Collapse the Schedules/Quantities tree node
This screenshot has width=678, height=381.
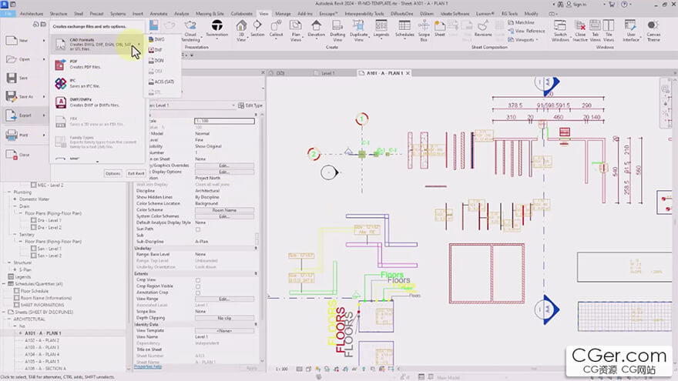(x=5, y=284)
